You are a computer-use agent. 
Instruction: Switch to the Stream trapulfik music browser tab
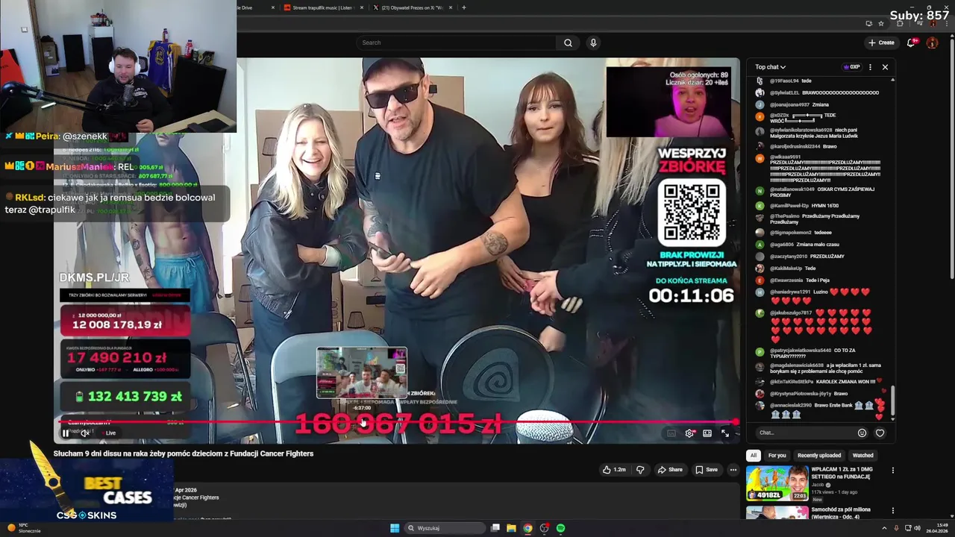pyautogui.click(x=322, y=7)
